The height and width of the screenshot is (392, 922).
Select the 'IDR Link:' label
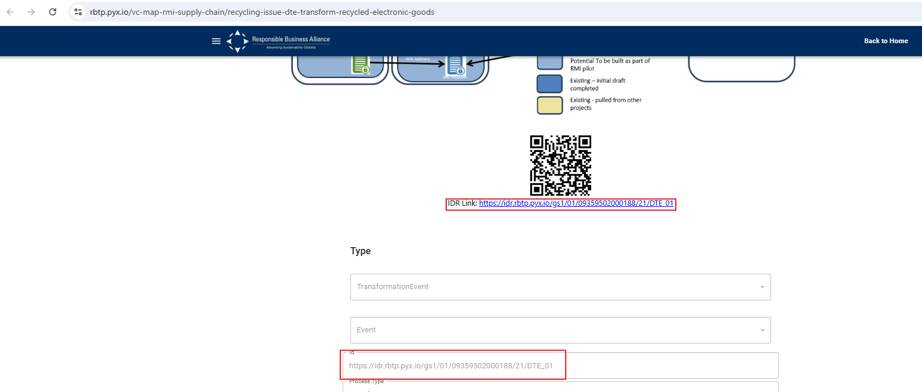pos(463,203)
